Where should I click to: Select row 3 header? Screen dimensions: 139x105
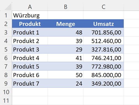click(6, 32)
